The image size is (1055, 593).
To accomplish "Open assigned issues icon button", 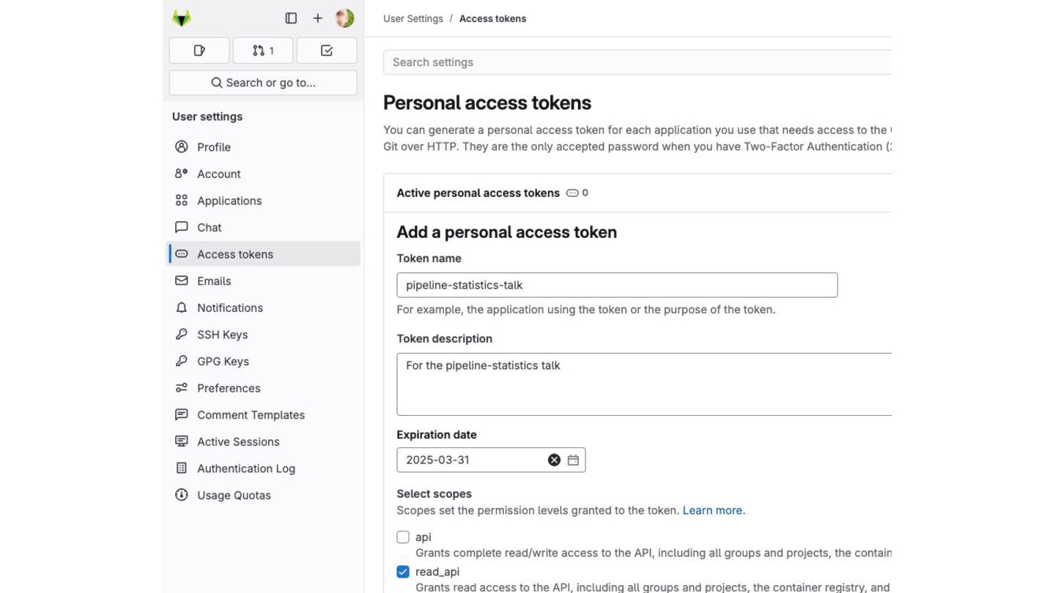I will pyautogui.click(x=199, y=51).
